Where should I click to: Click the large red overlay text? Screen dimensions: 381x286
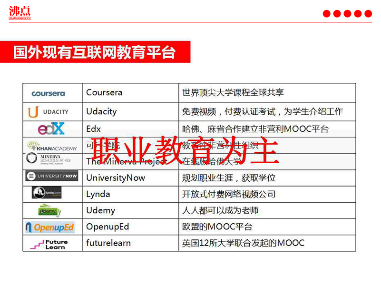[x=185, y=151]
